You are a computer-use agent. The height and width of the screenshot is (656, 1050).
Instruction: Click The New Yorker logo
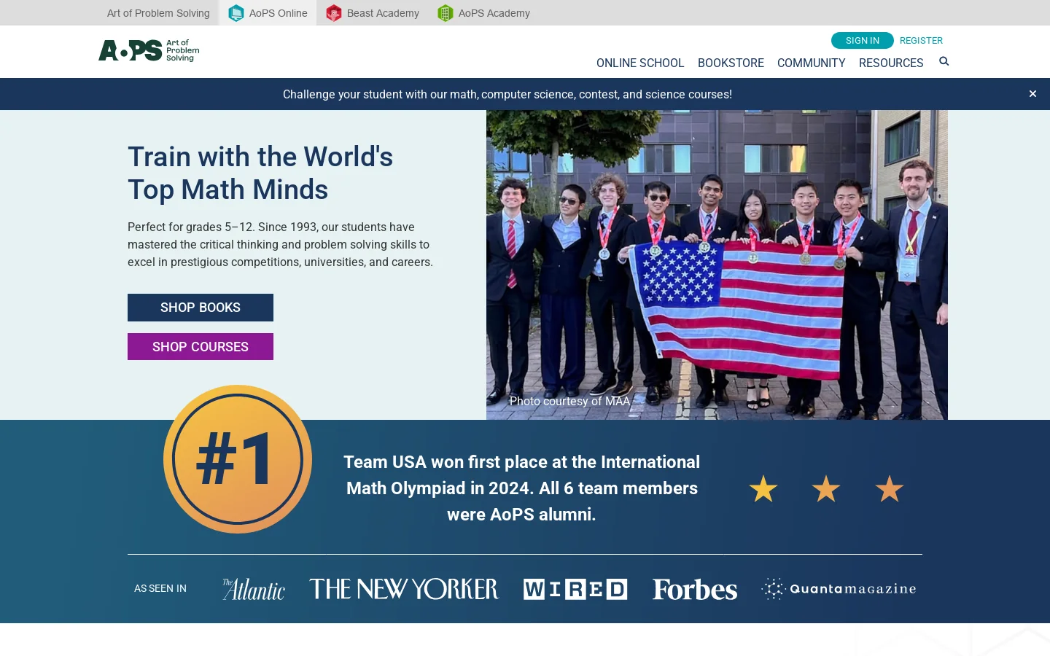click(x=404, y=589)
